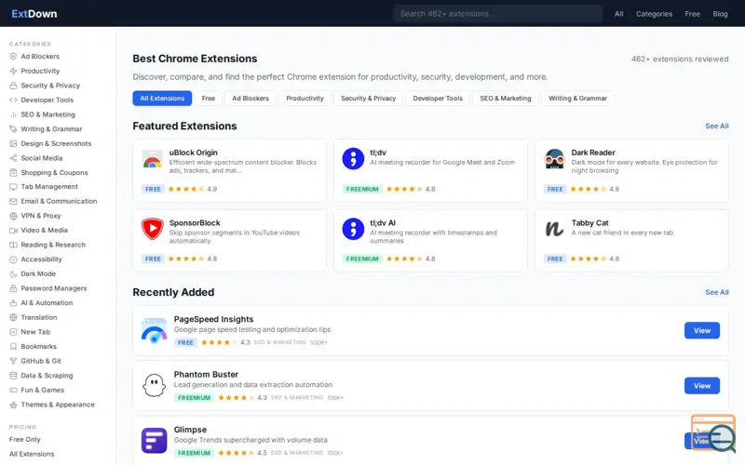
Task: Click View button for PageSpeed Insights
Action: pos(702,331)
